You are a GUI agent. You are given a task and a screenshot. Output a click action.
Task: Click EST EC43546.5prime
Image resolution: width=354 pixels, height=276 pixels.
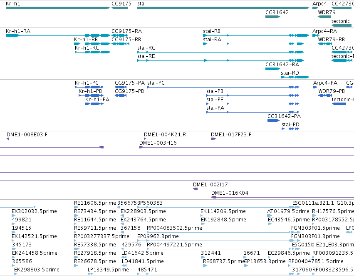(x=270, y=224)
